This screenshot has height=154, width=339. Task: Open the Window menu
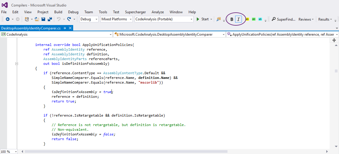pyautogui.click(x=176, y=12)
